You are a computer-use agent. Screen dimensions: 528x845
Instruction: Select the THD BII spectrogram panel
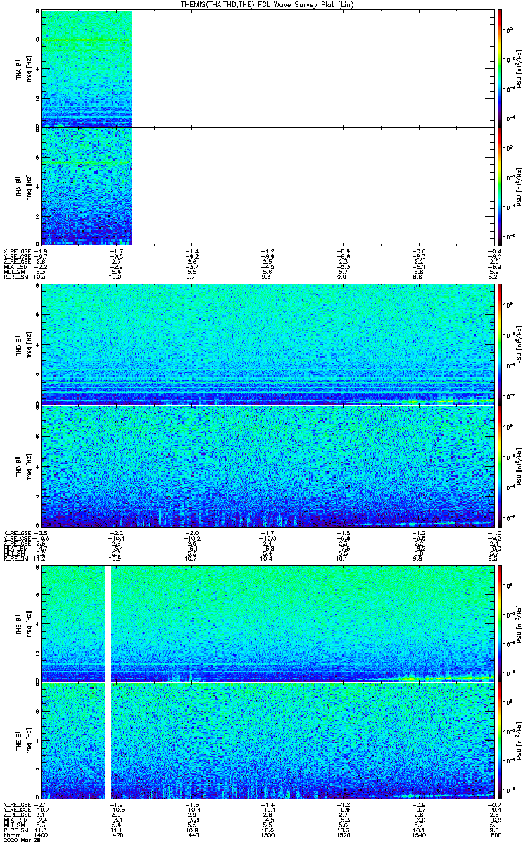tap(268, 466)
